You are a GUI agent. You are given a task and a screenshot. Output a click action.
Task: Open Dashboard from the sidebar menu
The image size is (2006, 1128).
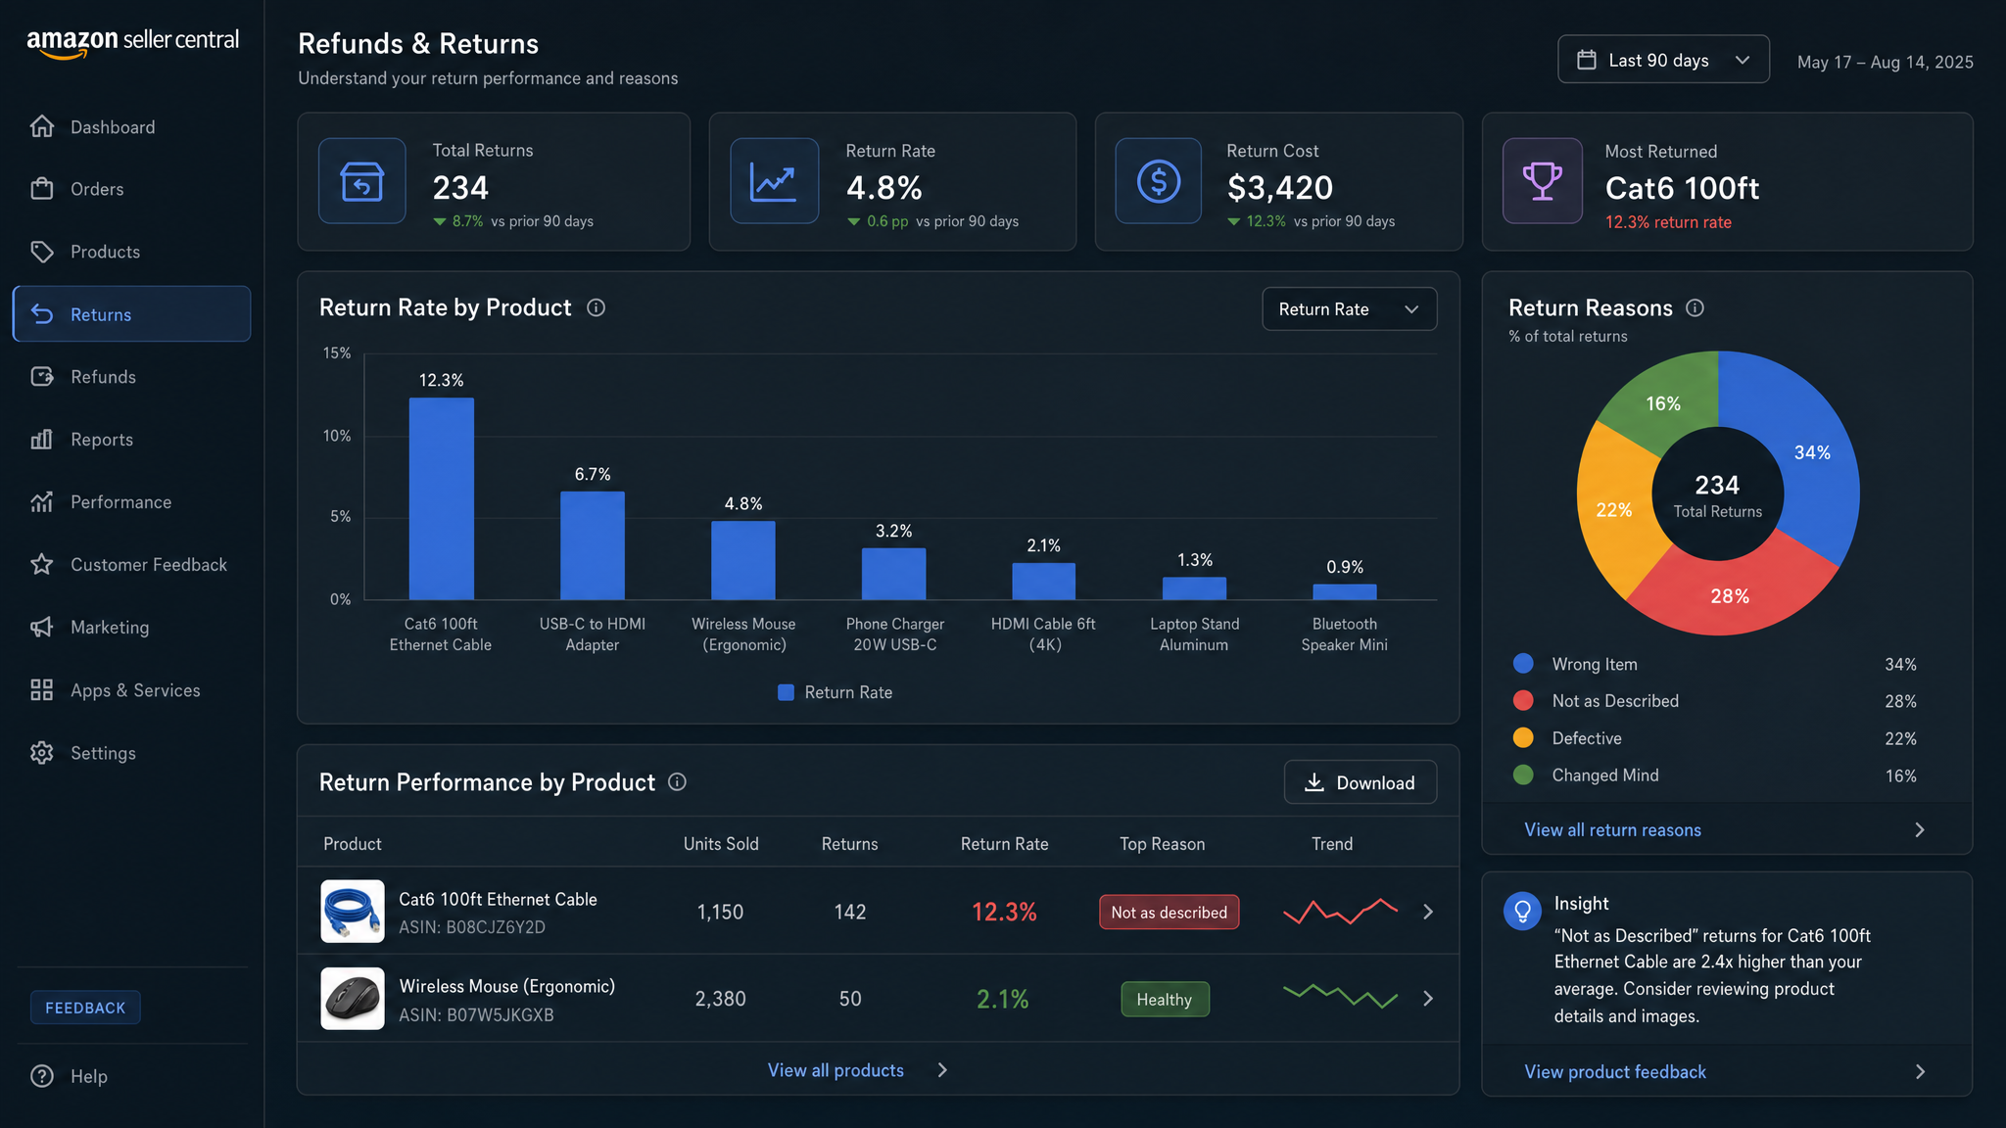click(131, 126)
